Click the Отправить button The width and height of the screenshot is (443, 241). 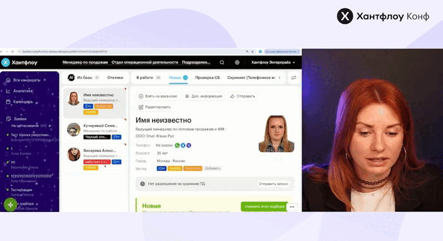click(242, 97)
